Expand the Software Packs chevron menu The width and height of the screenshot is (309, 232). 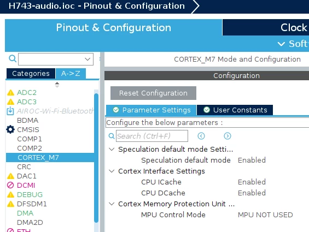(281, 44)
